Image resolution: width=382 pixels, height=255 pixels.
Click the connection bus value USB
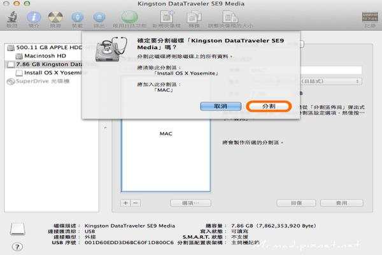[x=90, y=231]
